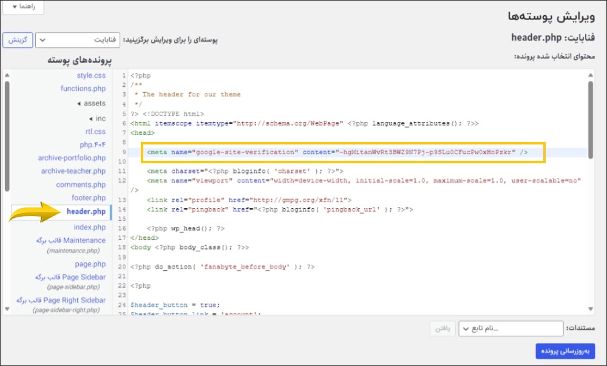Click the meta charset line 11
Screen dimensions: 607x366
click(245, 171)
